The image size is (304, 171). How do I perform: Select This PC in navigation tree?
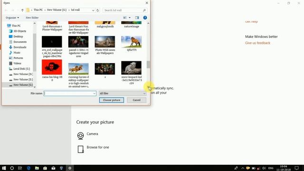pyautogui.click(x=16, y=26)
